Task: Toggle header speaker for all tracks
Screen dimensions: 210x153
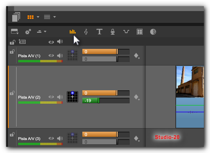Action: [60, 42]
